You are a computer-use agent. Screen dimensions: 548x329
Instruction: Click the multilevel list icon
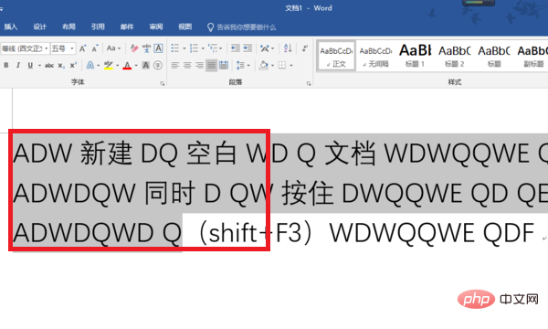click(x=213, y=48)
